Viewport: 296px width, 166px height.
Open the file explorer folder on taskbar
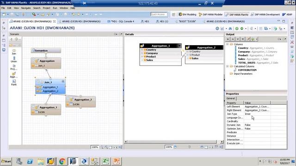point(41,161)
